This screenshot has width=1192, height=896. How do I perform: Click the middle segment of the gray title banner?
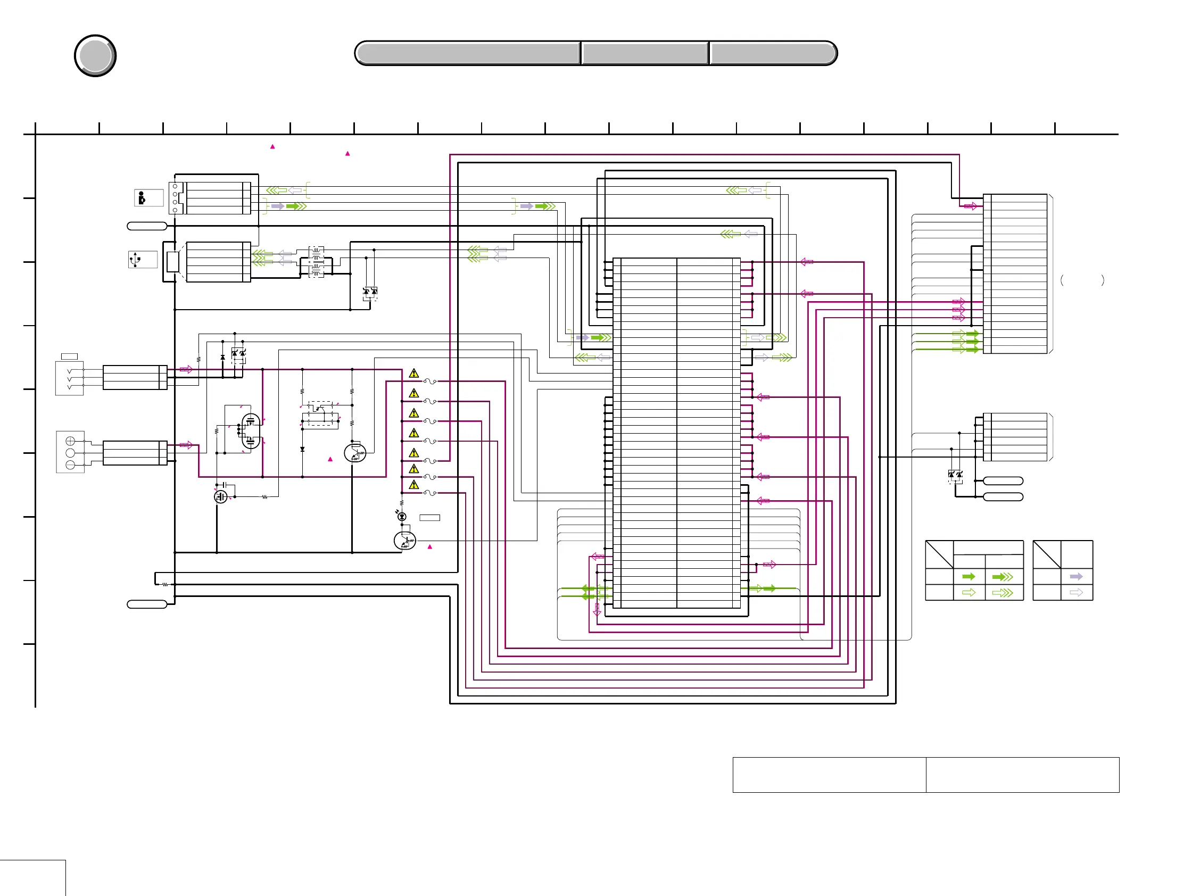[x=644, y=53]
